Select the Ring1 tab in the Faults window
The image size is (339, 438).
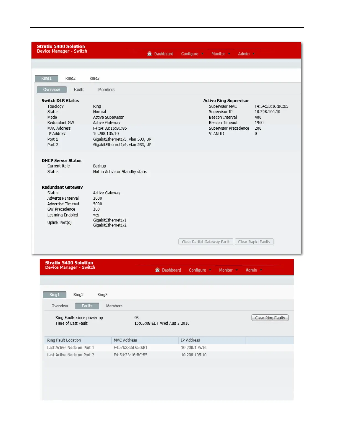tap(55, 294)
